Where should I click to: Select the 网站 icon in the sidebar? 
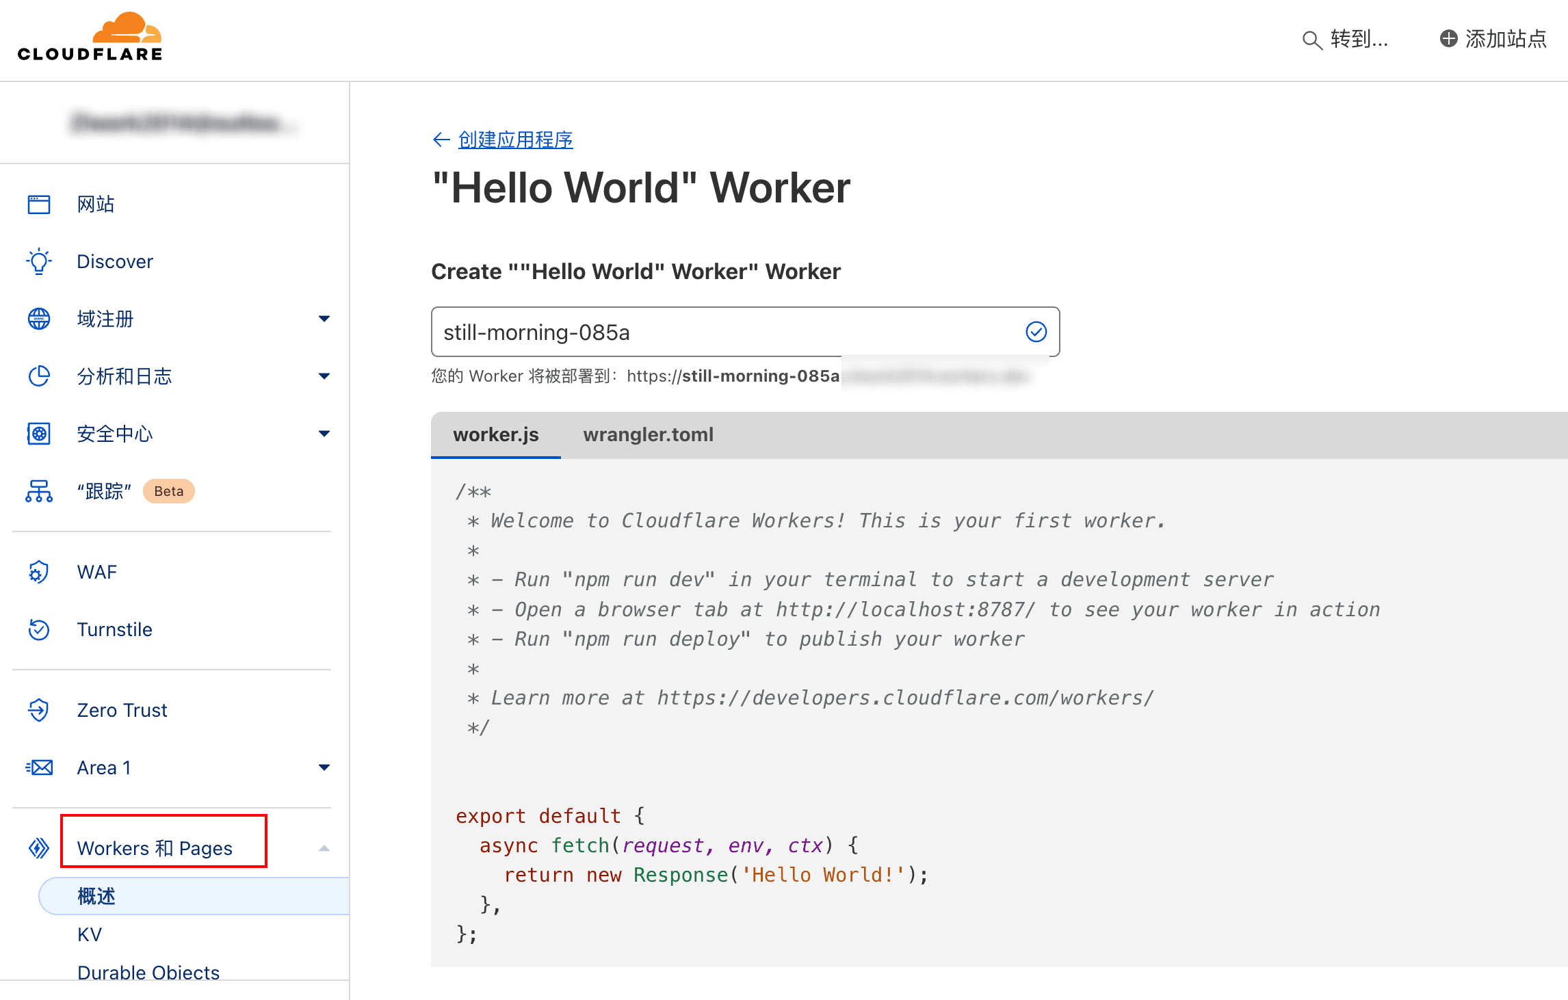(x=39, y=203)
